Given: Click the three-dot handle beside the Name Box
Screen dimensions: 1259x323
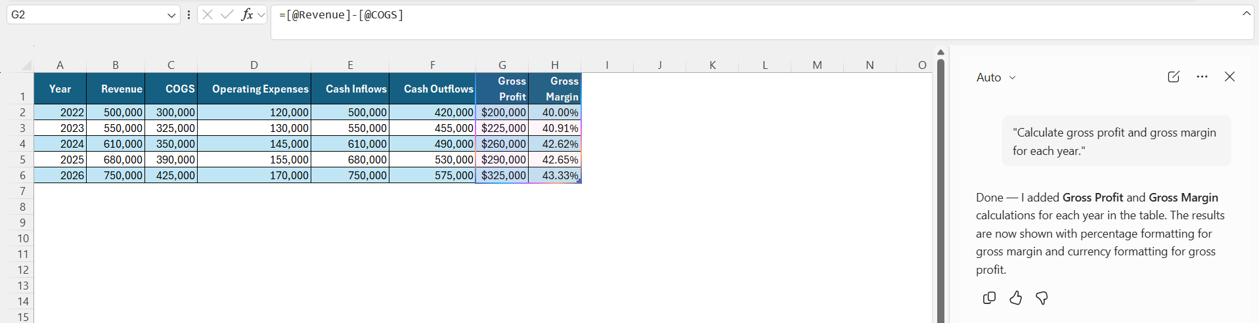Looking at the screenshot, I should (x=189, y=14).
